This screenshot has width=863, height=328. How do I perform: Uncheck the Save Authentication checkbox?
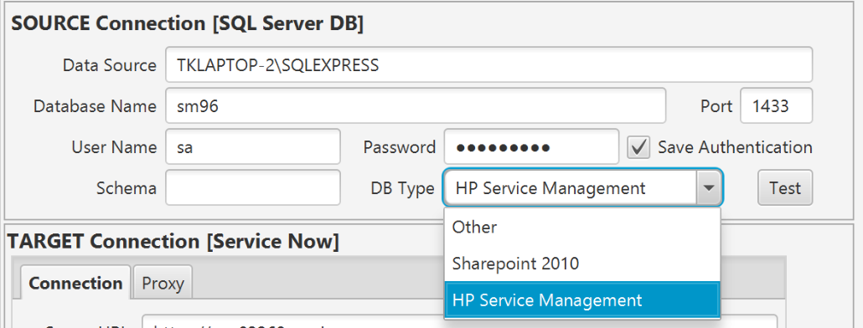click(x=638, y=147)
